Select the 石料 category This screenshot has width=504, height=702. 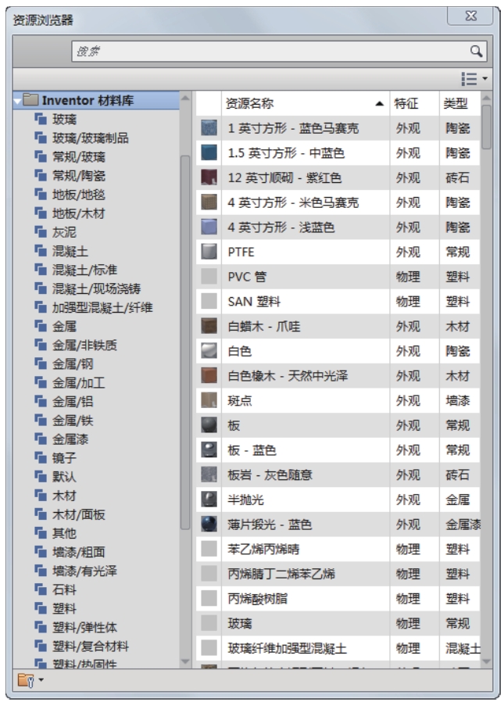point(64,589)
